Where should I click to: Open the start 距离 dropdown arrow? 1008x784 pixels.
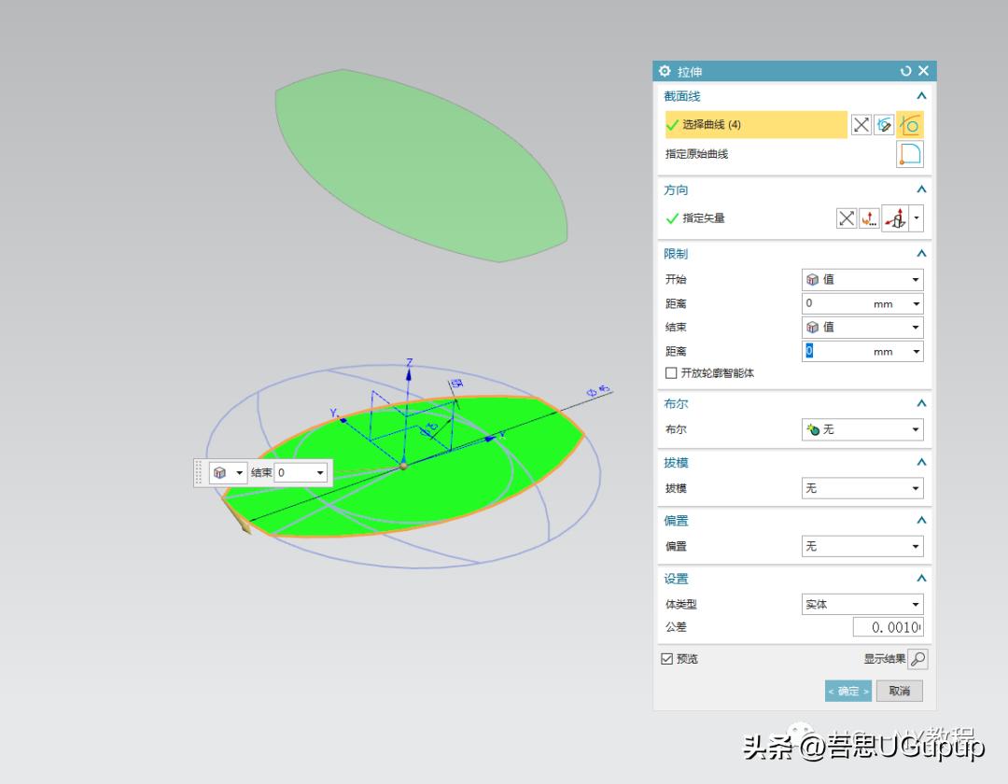917,303
